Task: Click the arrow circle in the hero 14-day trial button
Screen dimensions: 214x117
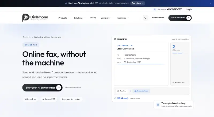Action: [59, 87]
